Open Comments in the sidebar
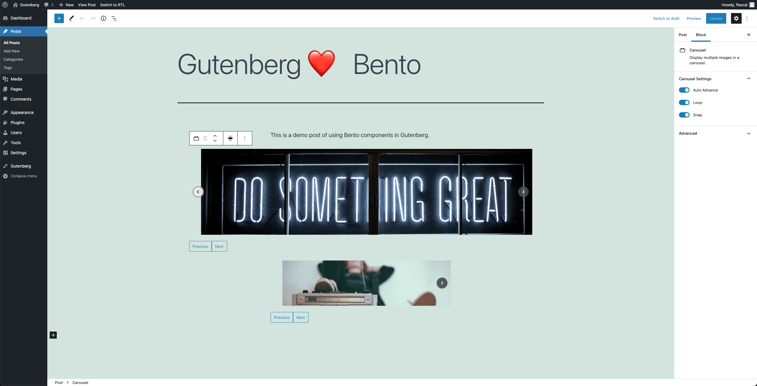Screen dimensions: 757x386 pyautogui.click(x=24, y=99)
